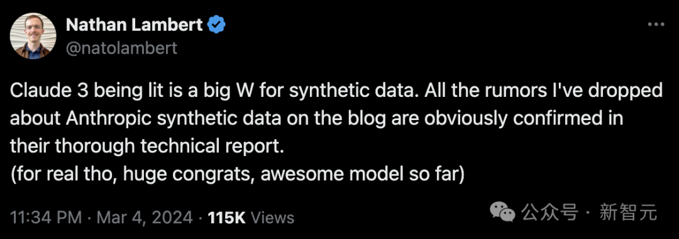
Task: Open the Nathan Lambert display name
Action: pos(135,26)
